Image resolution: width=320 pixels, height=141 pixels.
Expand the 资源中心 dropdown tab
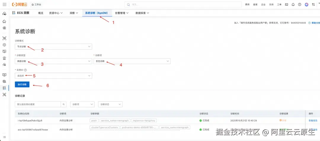tap(56, 13)
